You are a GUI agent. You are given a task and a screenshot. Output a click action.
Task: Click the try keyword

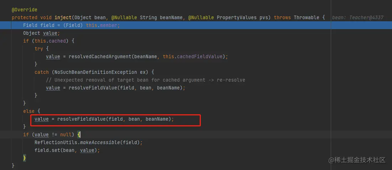click(x=39, y=49)
